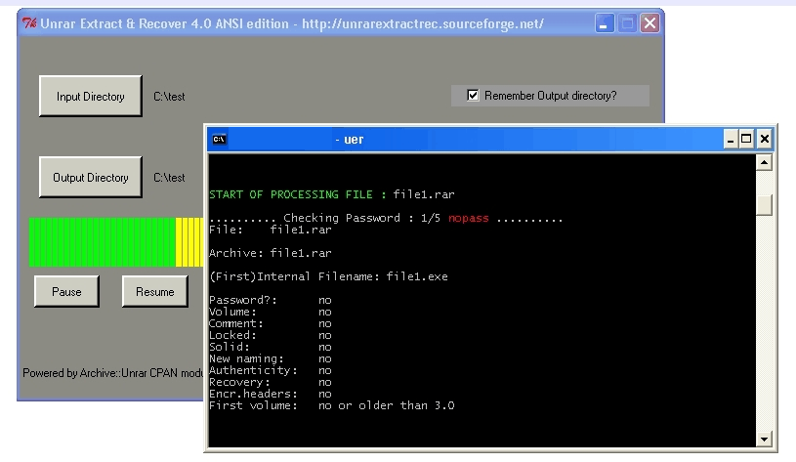Click the 'Archive: file1.rar' console line
Screen dimensions: 796x462
coord(271,253)
